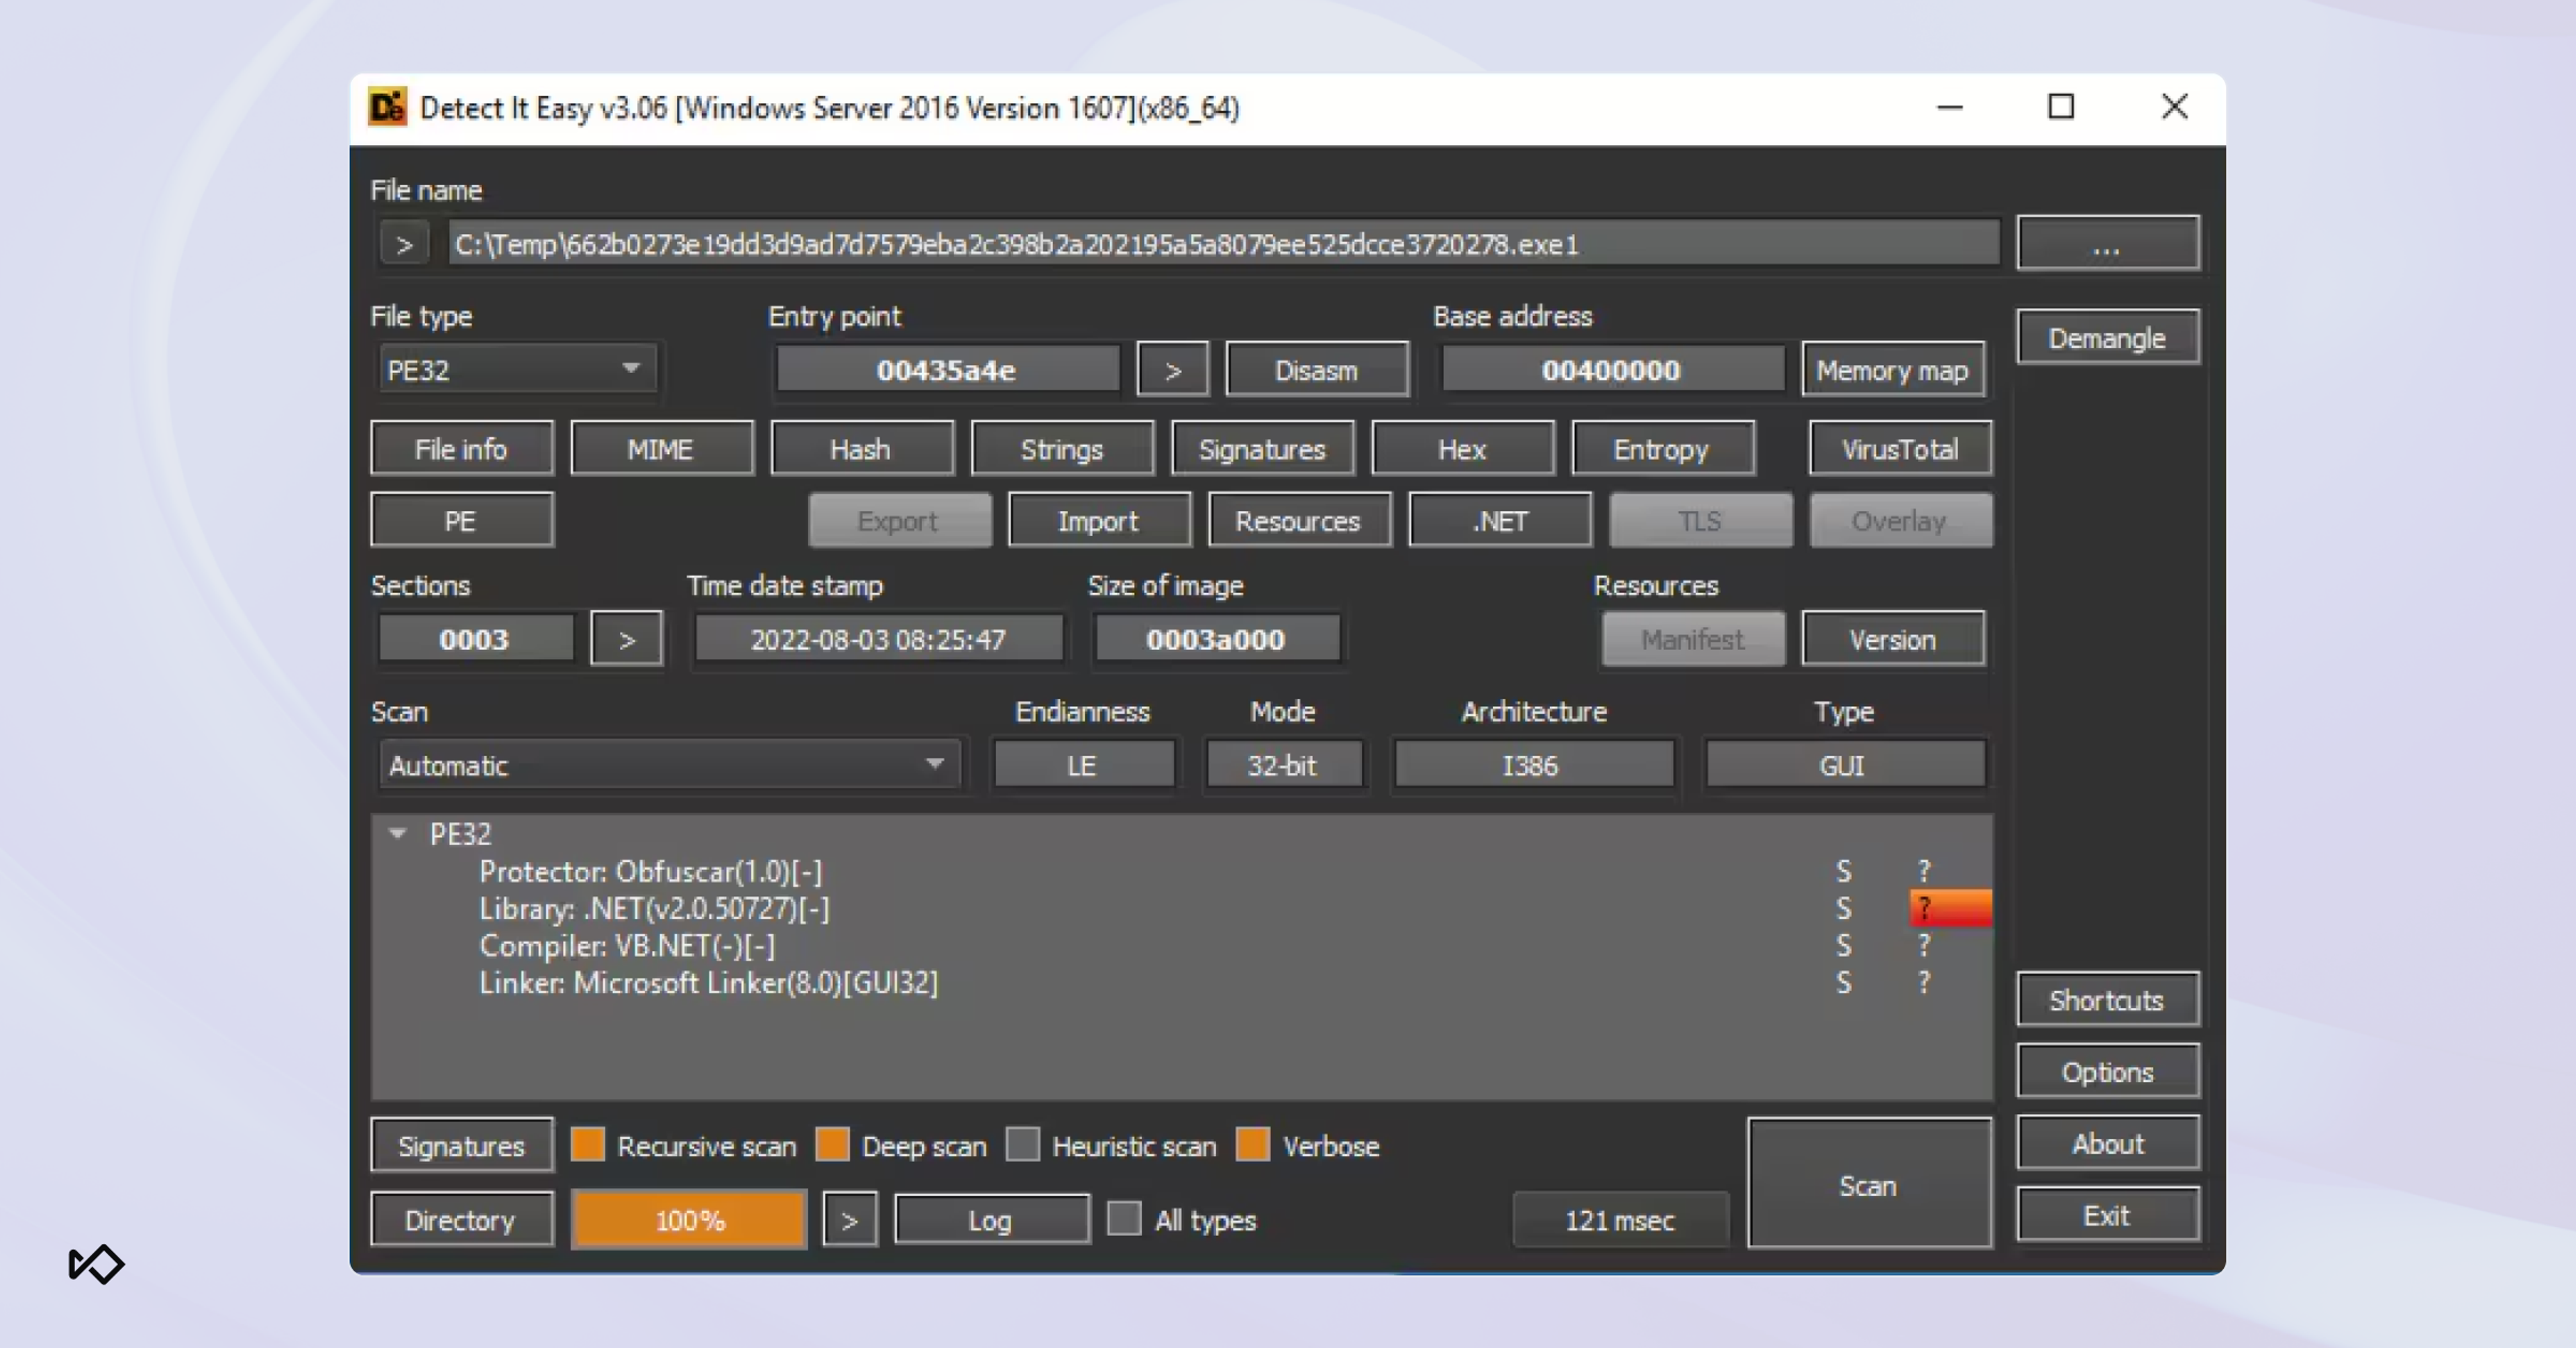This screenshot has width=2576, height=1348.
Task: Enable the All types checkbox
Action: [x=1124, y=1219]
